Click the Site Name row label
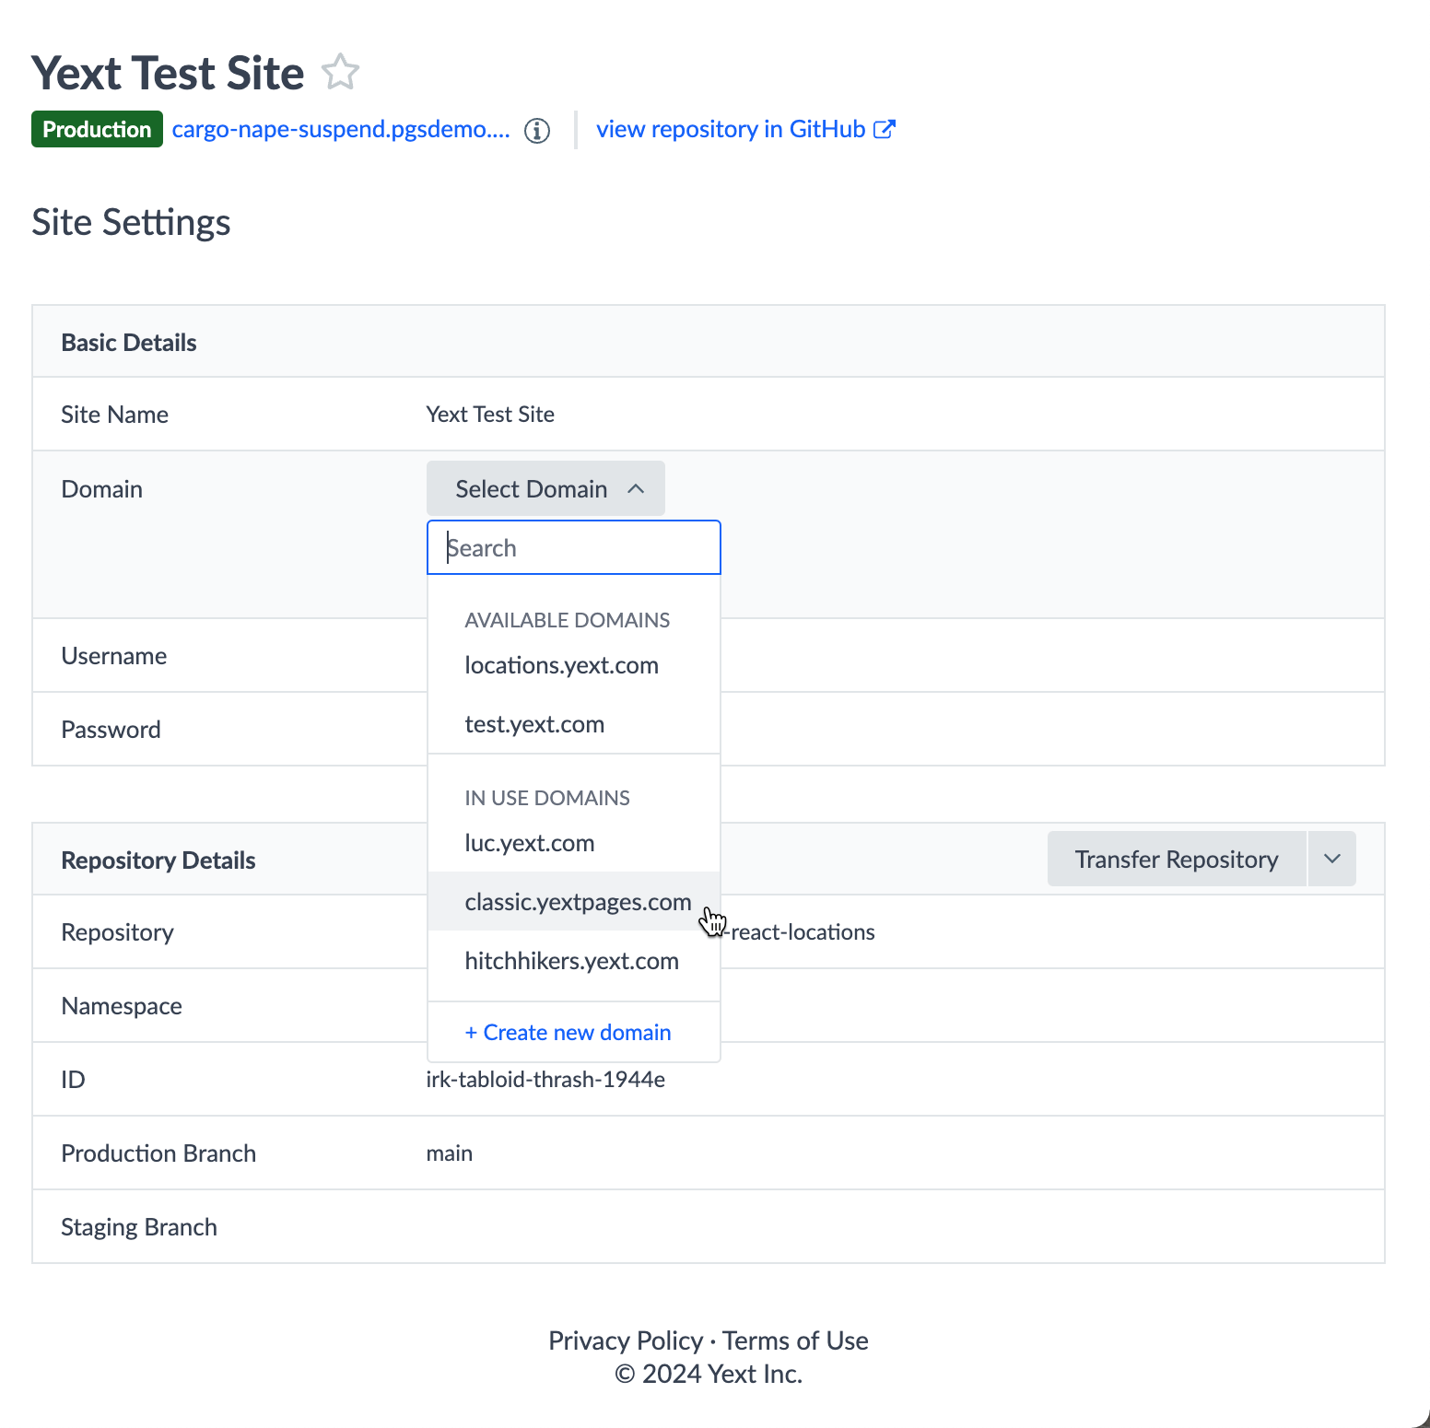 tap(114, 415)
